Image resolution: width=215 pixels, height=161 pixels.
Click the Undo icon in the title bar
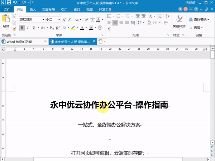(15, 3)
